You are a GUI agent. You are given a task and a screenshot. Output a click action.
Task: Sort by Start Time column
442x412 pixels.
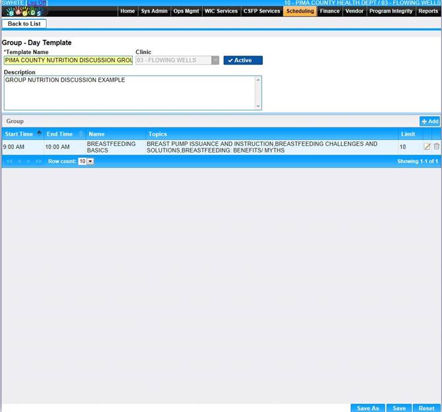pyautogui.click(x=21, y=134)
